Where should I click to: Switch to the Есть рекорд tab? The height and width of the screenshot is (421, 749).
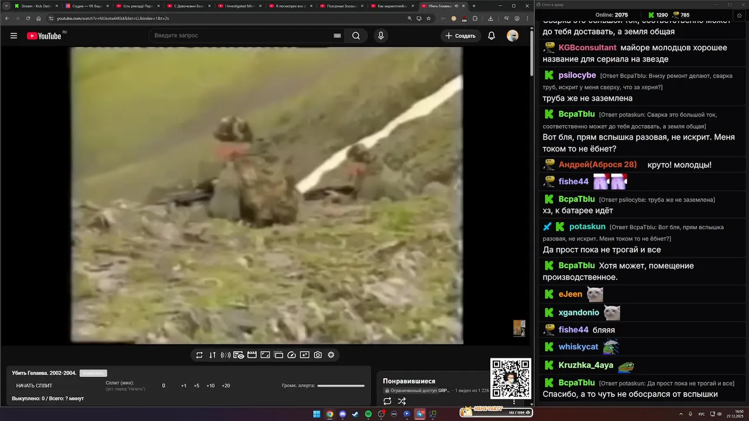(x=138, y=6)
